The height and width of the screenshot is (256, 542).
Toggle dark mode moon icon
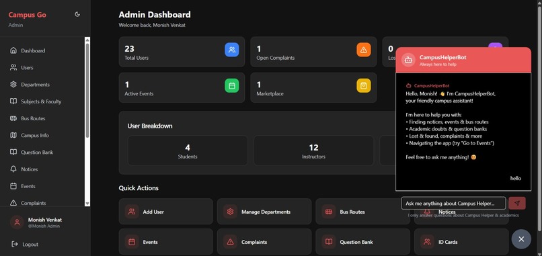[77, 14]
